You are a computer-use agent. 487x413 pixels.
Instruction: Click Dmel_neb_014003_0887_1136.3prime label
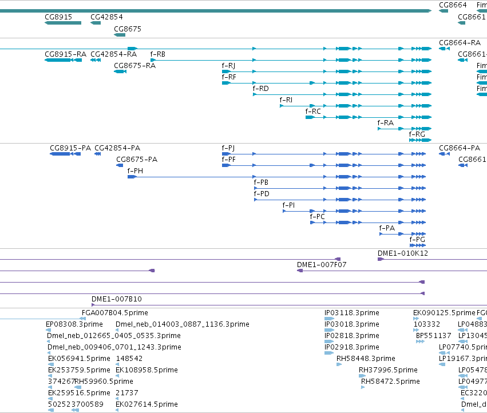(183, 324)
